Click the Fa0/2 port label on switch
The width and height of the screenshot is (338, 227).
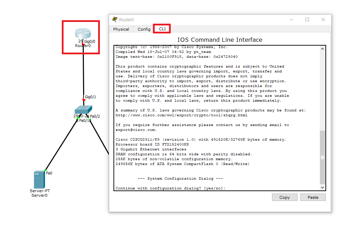[x=95, y=116]
